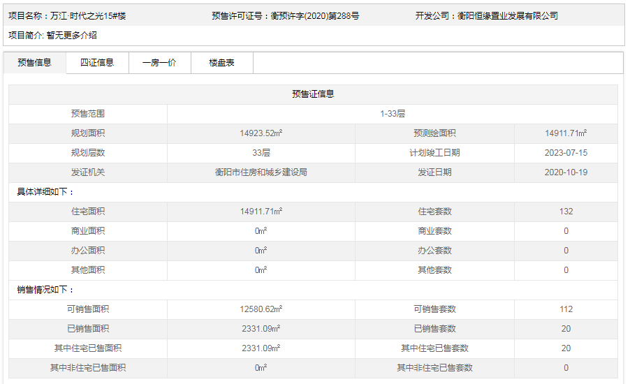Screen dimensions: 630x384
Task: Click sellable area value 12580.62m²
Action: 261,309
